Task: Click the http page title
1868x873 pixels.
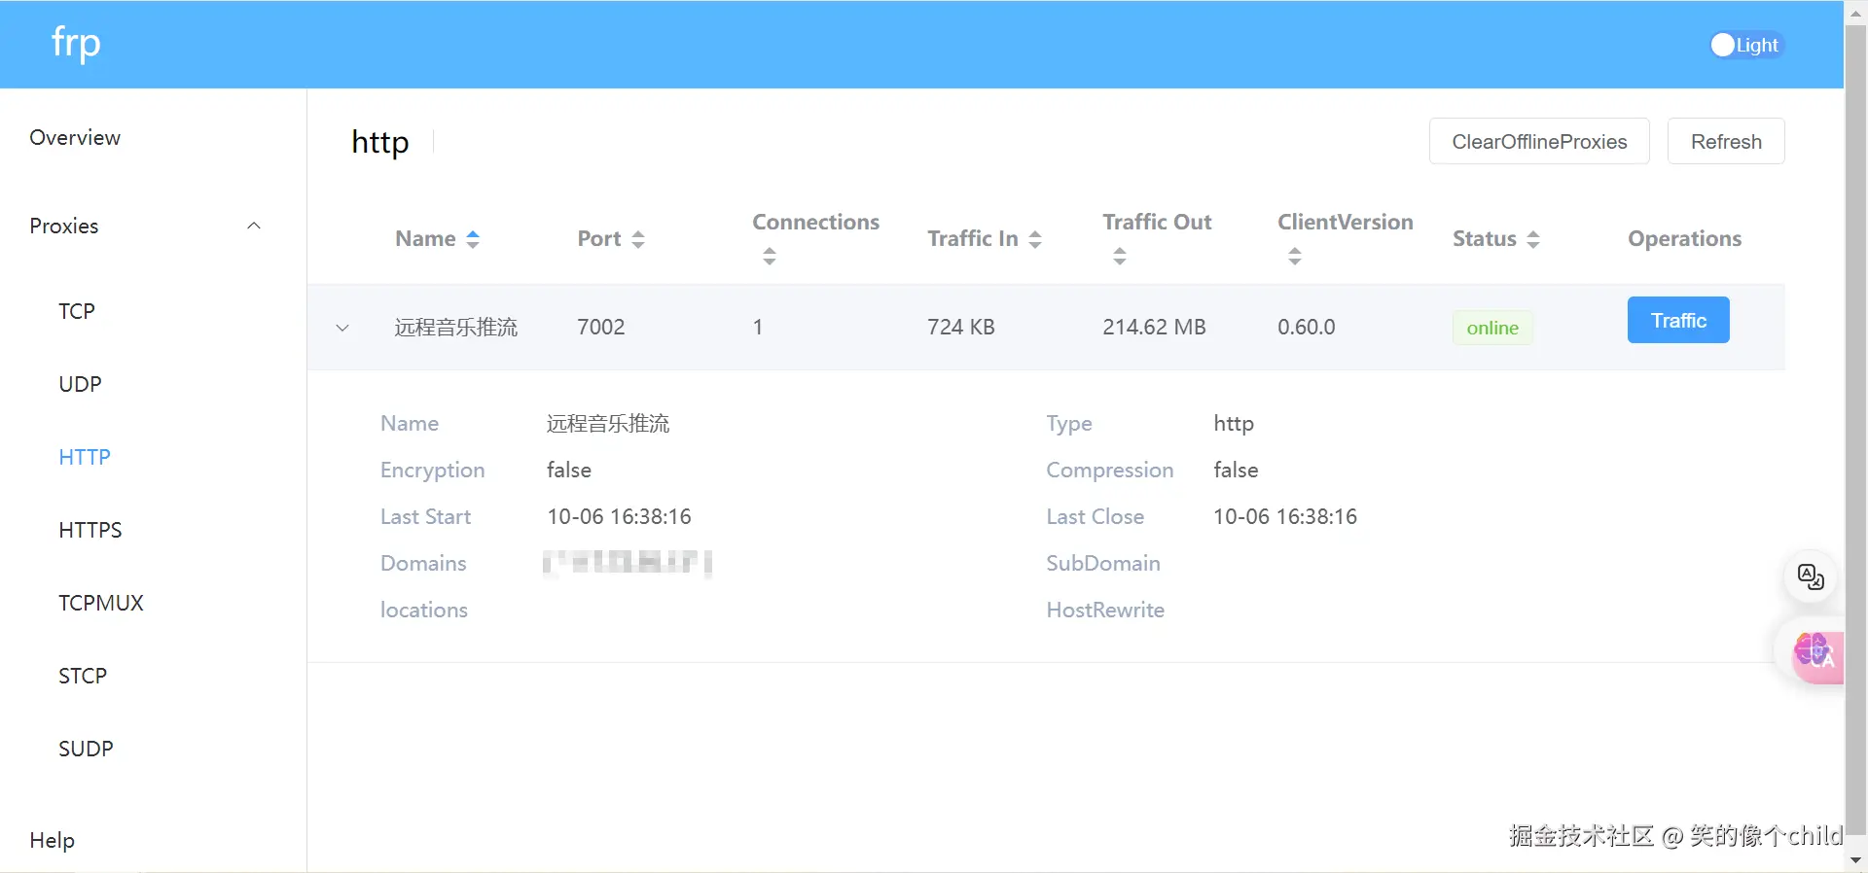Action: coord(380,142)
